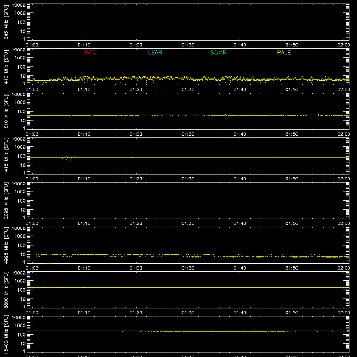Click the noisy burst near 01:08 in the 1415 MHz trace
The height and width of the screenshot is (357, 357).
coord(69,158)
